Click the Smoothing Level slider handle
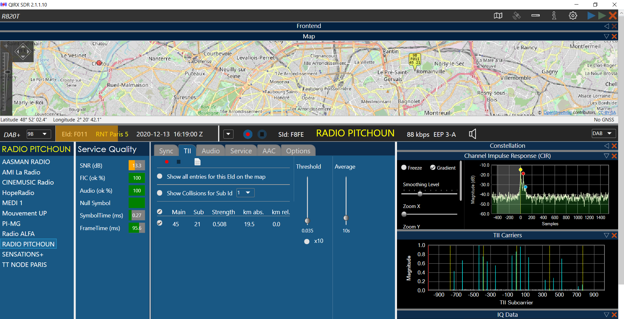This screenshot has width=624, height=319. click(420, 194)
